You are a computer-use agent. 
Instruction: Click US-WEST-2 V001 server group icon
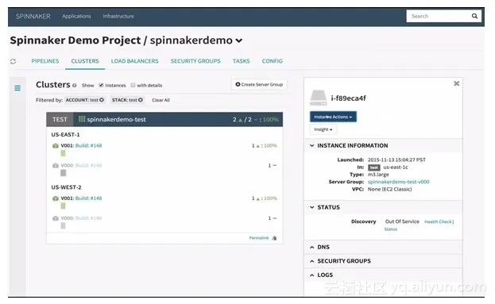coord(56,198)
